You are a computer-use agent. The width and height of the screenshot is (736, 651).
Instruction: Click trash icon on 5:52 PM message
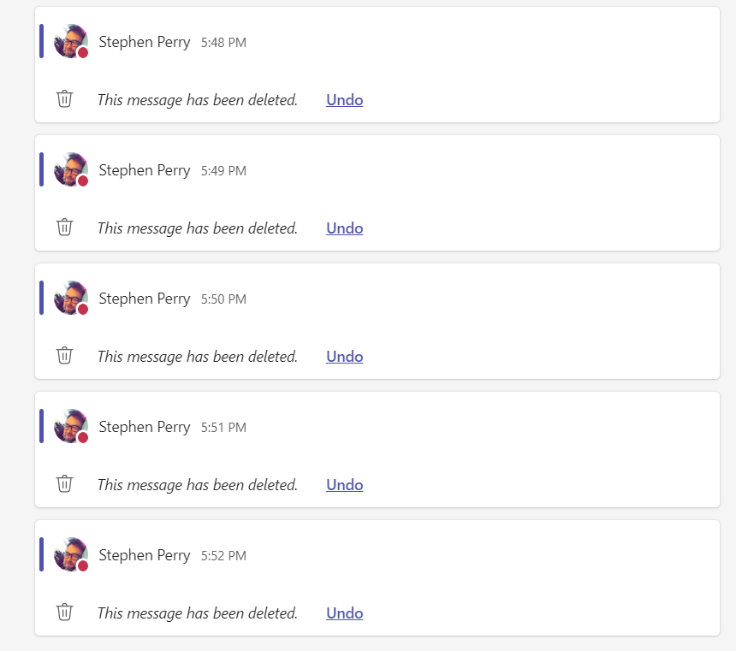click(x=64, y=613)
